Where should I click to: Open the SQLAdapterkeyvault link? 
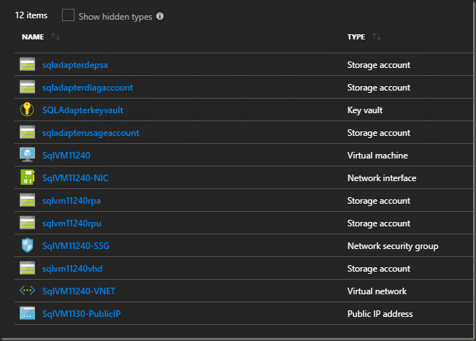[82, 110]
